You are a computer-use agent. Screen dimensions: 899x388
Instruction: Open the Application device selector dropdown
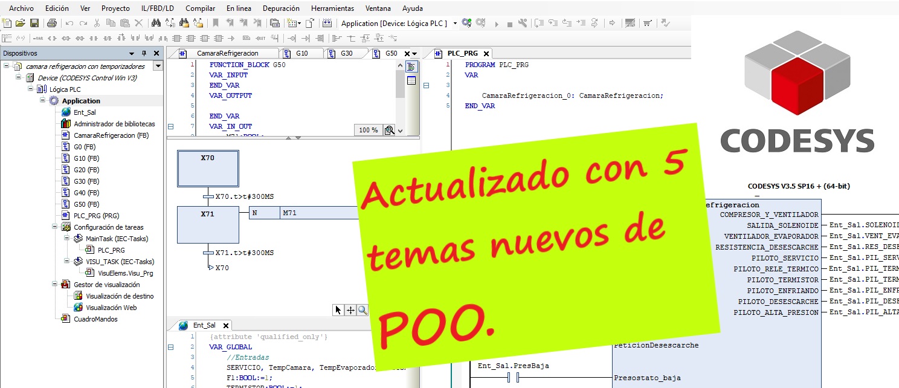click(x=455, y=23)
